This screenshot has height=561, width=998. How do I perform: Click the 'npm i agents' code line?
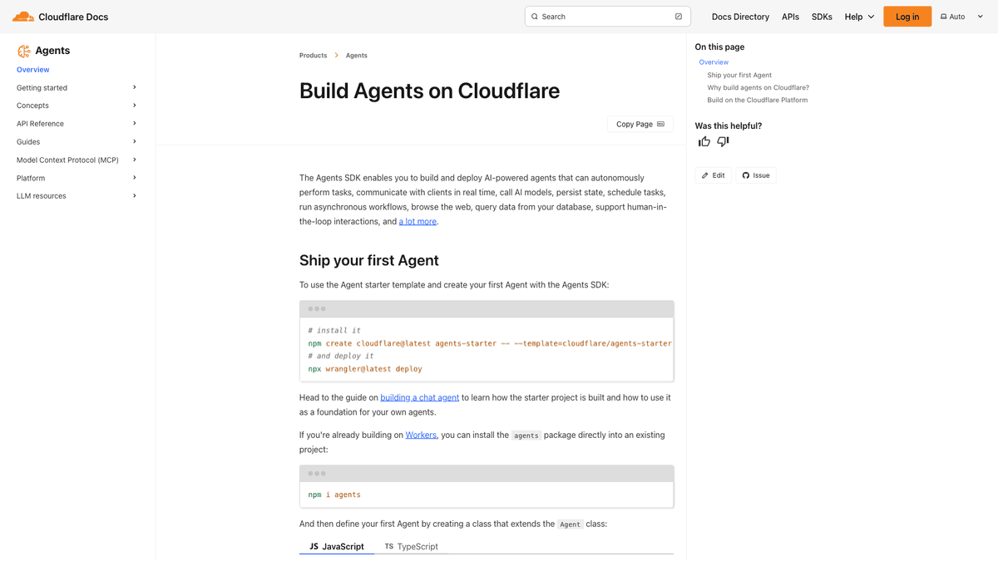pos(334,495)
